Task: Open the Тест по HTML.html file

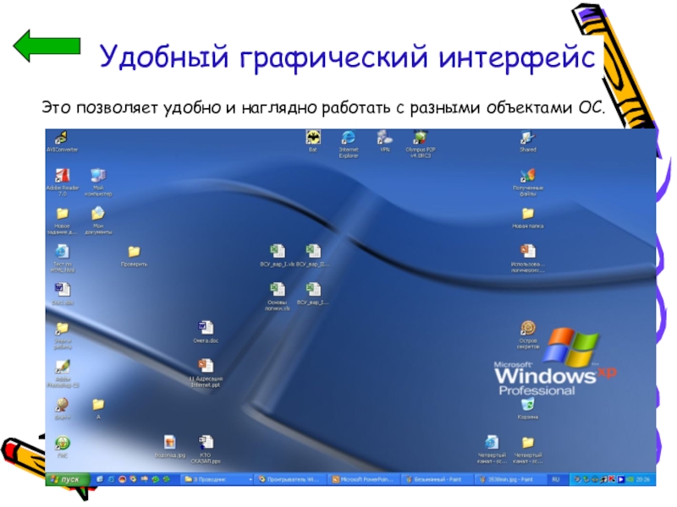Action: (62, 258)
